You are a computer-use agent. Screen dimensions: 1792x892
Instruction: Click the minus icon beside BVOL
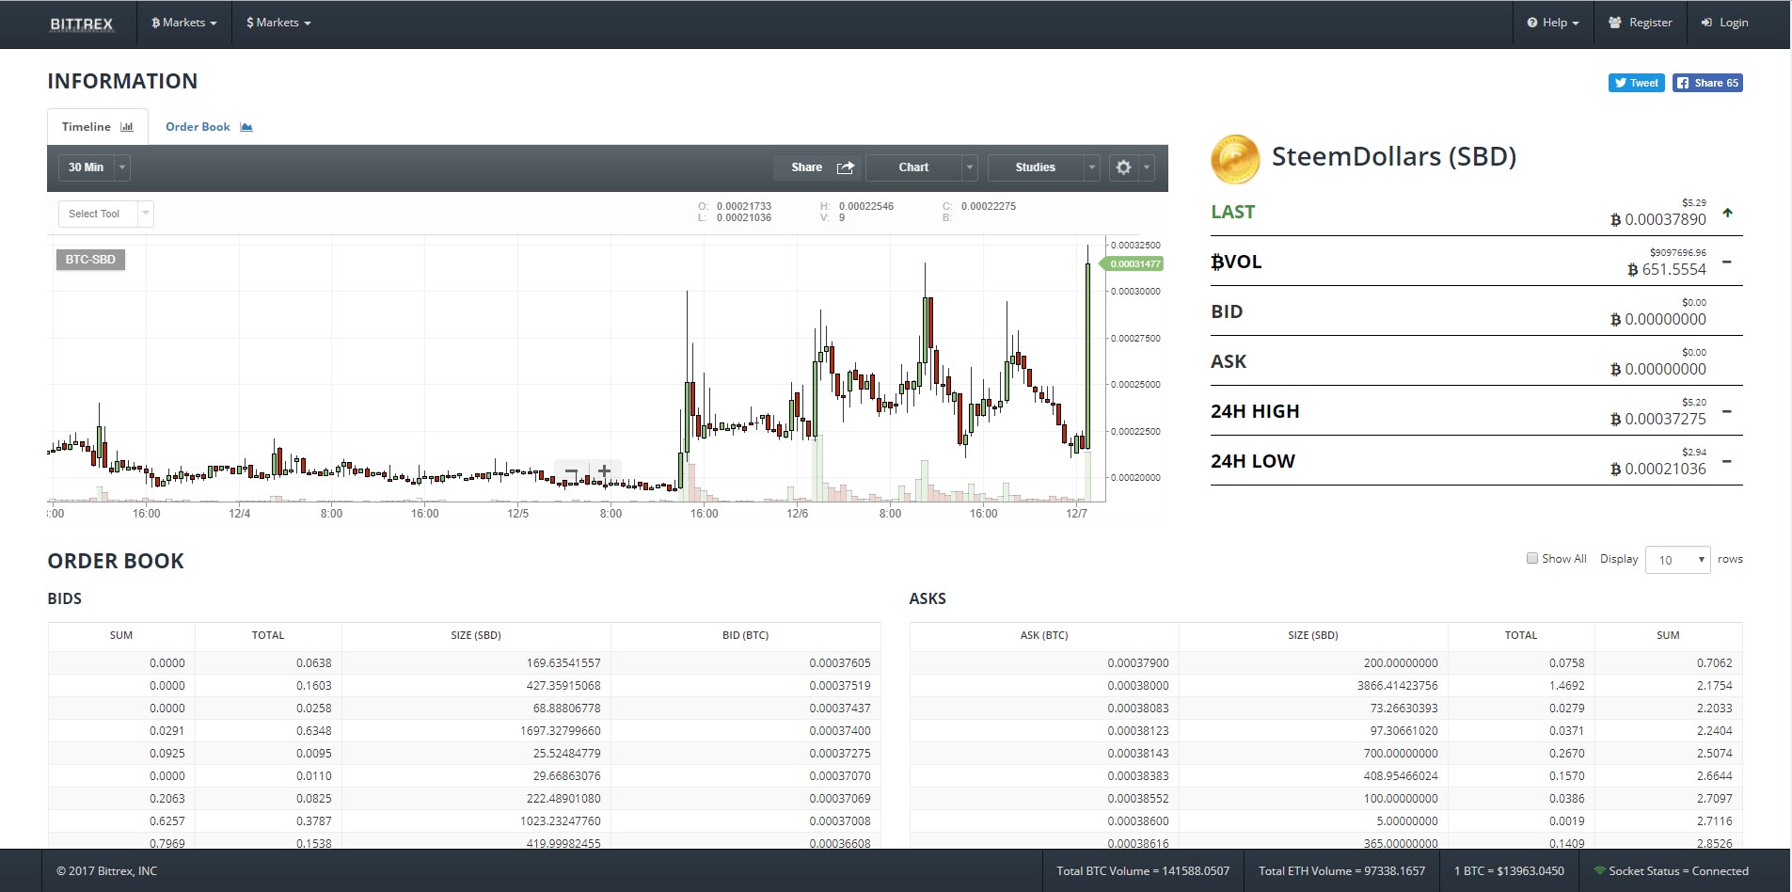coord(1727,262)
